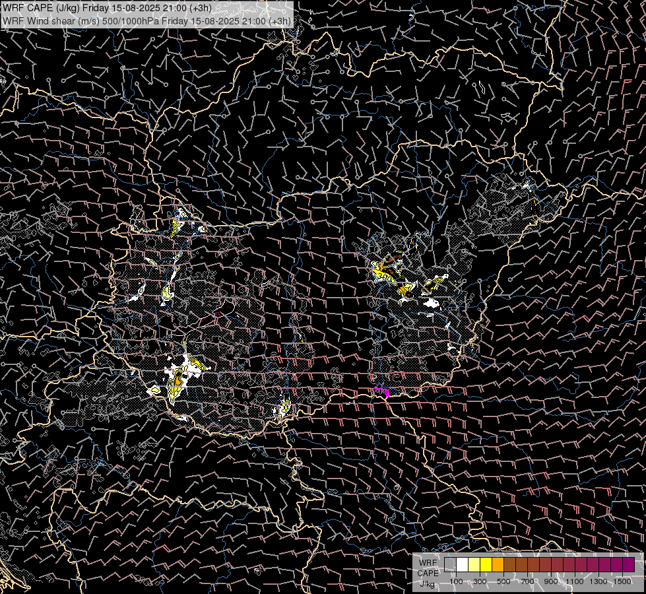Click the bright yellow 300 J/kg swatch
Image resolution: width=646 pixels, height=594 pixels.
[486, 565]
